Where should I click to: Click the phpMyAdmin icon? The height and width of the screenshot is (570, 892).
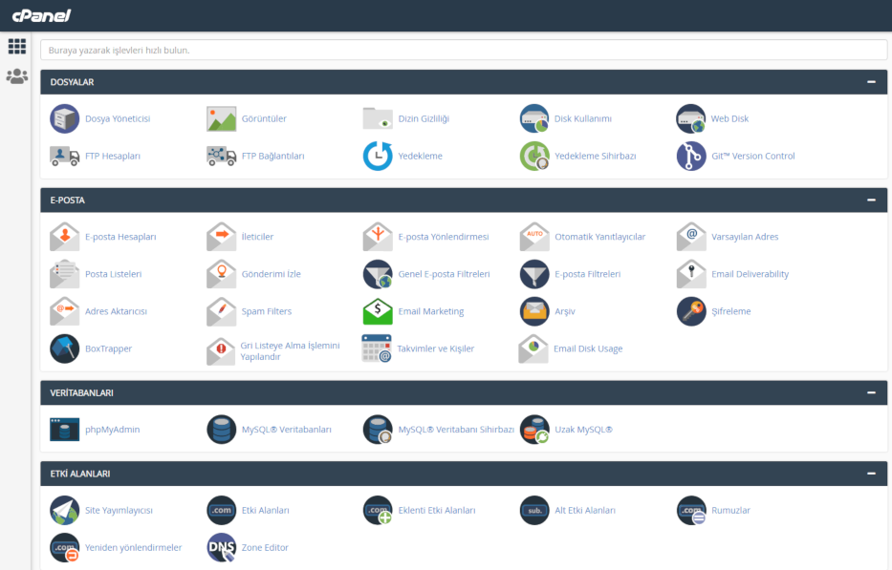coord(64,430)
